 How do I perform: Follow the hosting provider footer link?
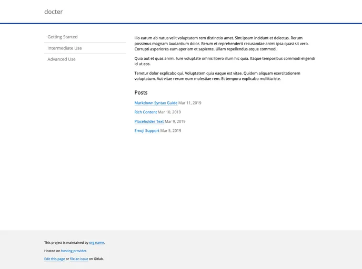click(x=74, y=251)
